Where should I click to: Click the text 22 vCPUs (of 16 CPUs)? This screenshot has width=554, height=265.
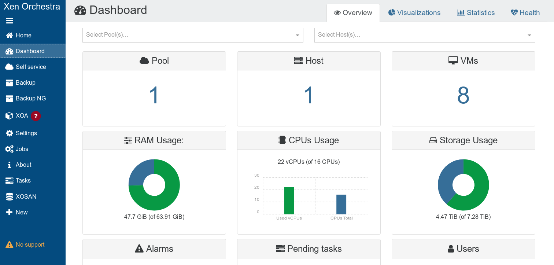[x=309, y=162]
